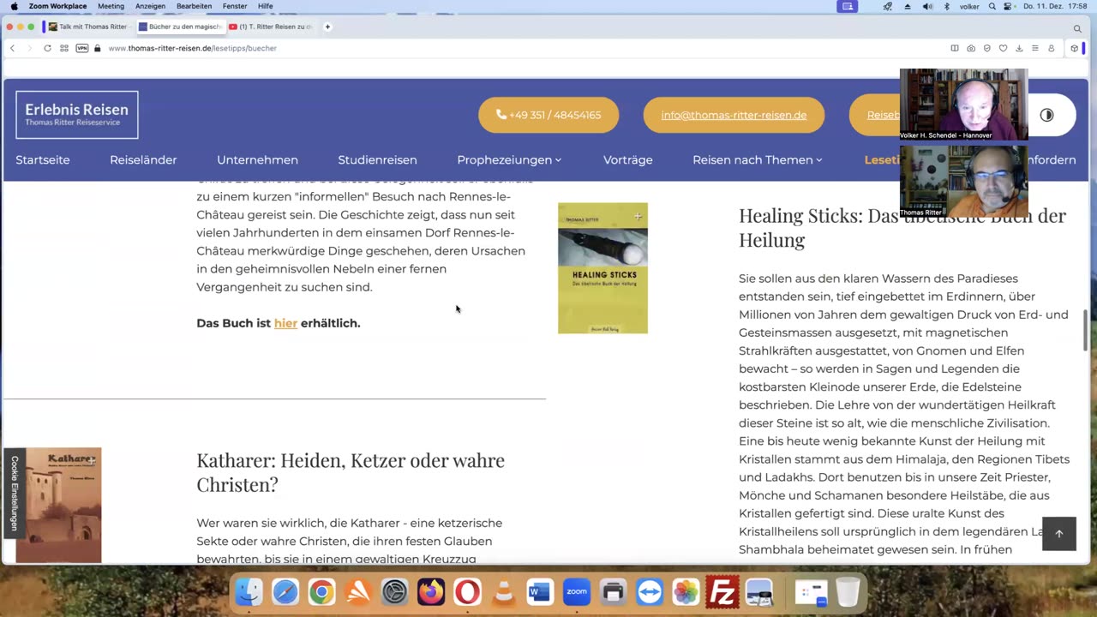This screenshot has width=1097, height=617.
Task: Launch Google Chrome from the Dock
Action: pos(321,592)
